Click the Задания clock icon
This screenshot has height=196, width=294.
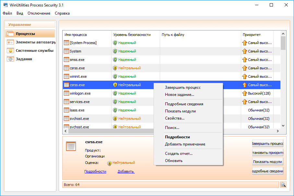coord(10,59)
